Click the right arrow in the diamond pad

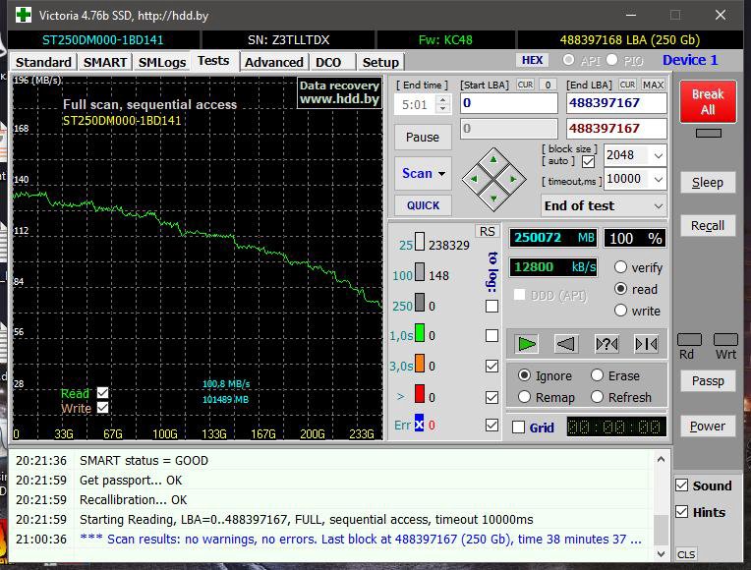pos(513,180)
